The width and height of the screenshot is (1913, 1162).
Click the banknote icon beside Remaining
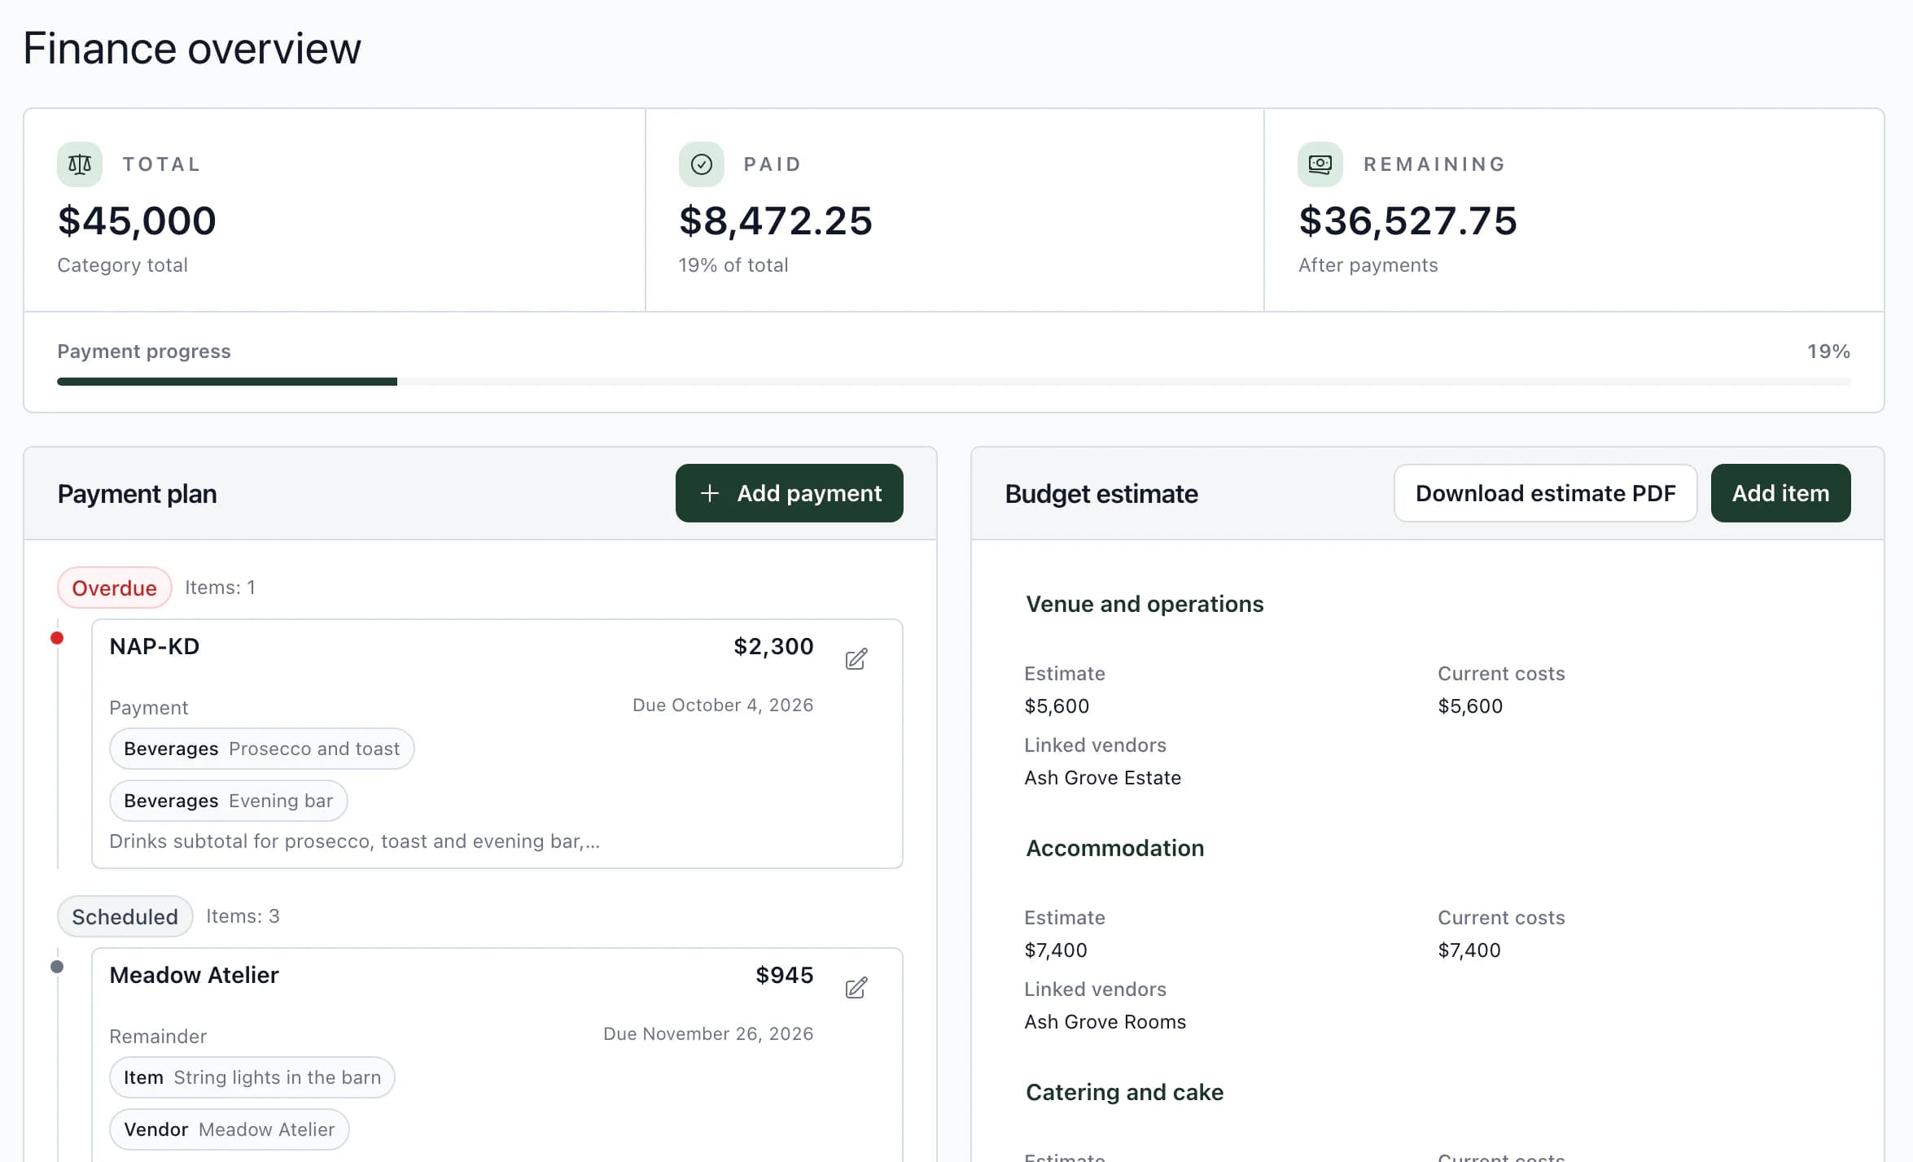click(x=1320, y=164)
